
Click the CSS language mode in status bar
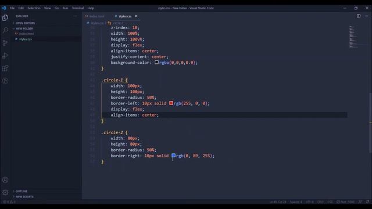coord(330,202)
